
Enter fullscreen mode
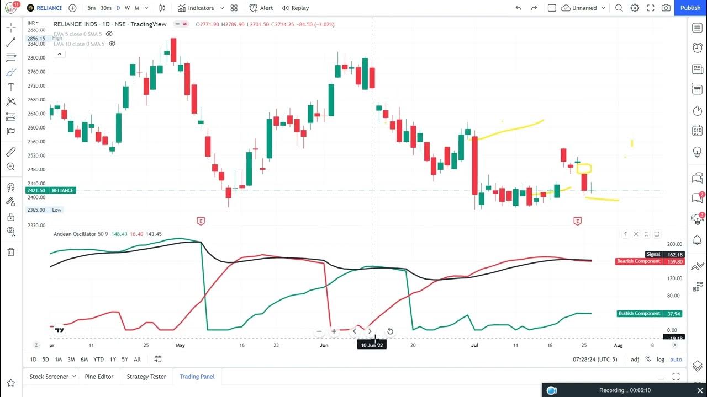(x=651, y=8)
